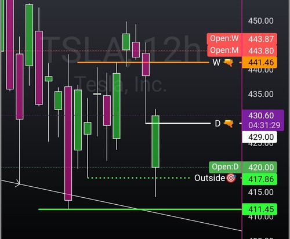
Task: Click the 435.00 price axis label
Action: coord(261,94)
